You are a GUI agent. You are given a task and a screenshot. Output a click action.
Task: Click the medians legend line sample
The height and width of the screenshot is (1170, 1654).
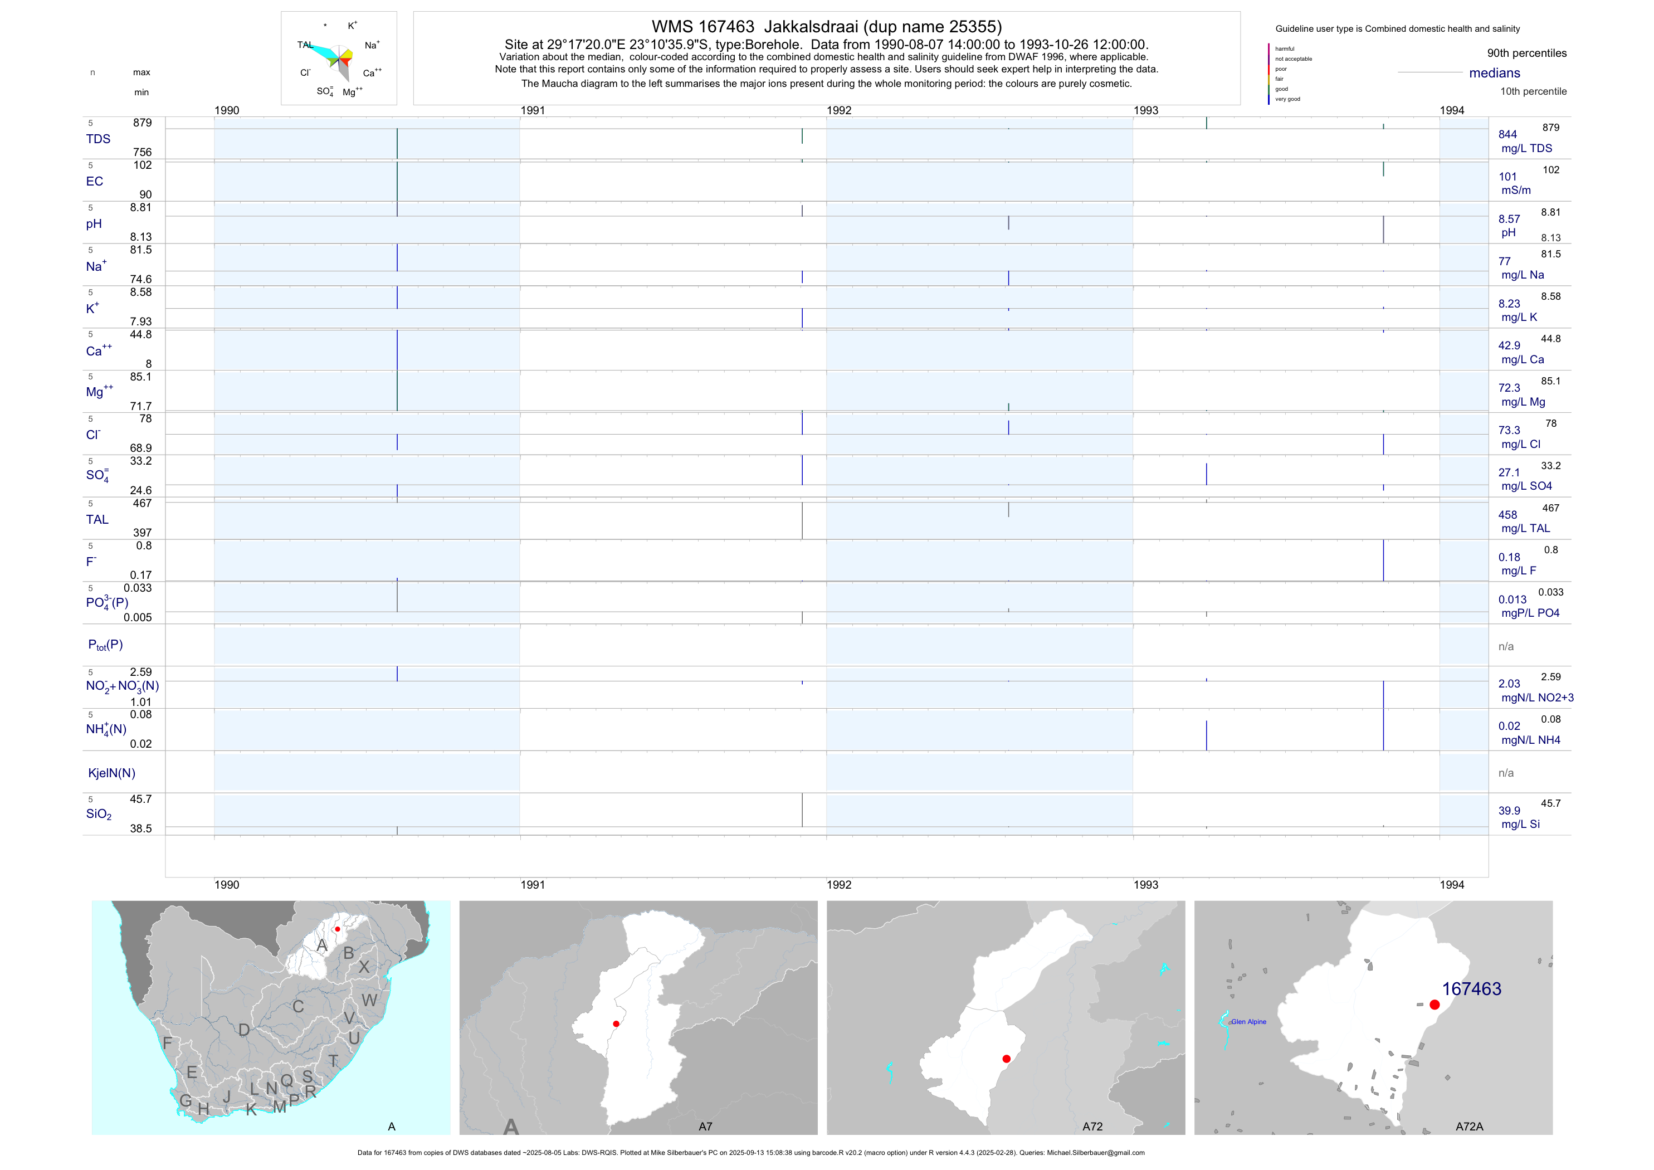[x=1429, y=72]
